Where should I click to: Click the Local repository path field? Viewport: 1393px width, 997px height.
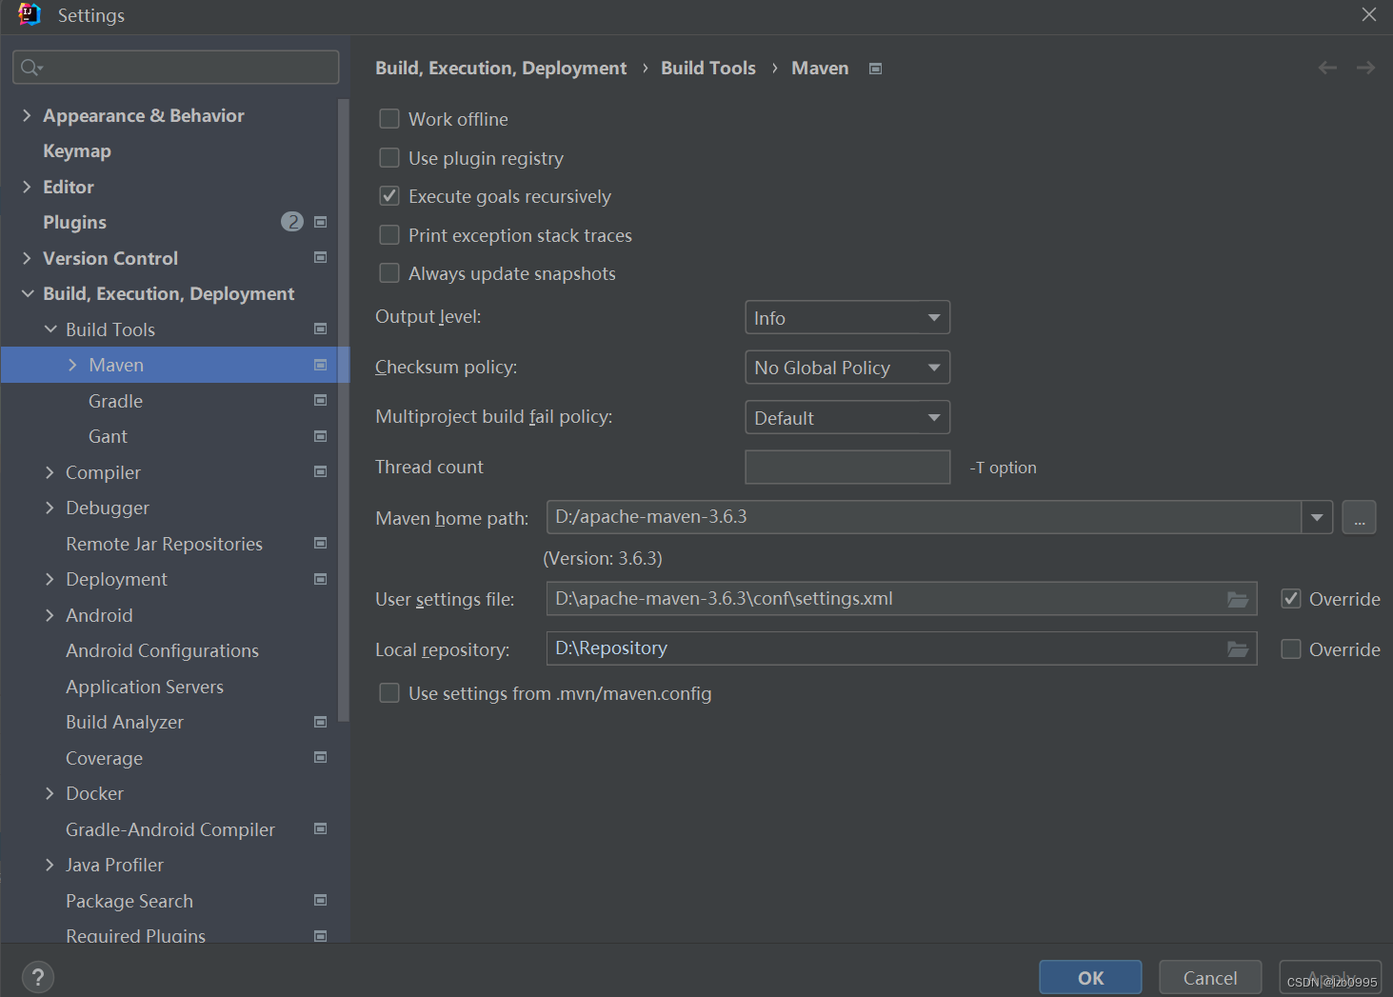click(x=902, y=648)
